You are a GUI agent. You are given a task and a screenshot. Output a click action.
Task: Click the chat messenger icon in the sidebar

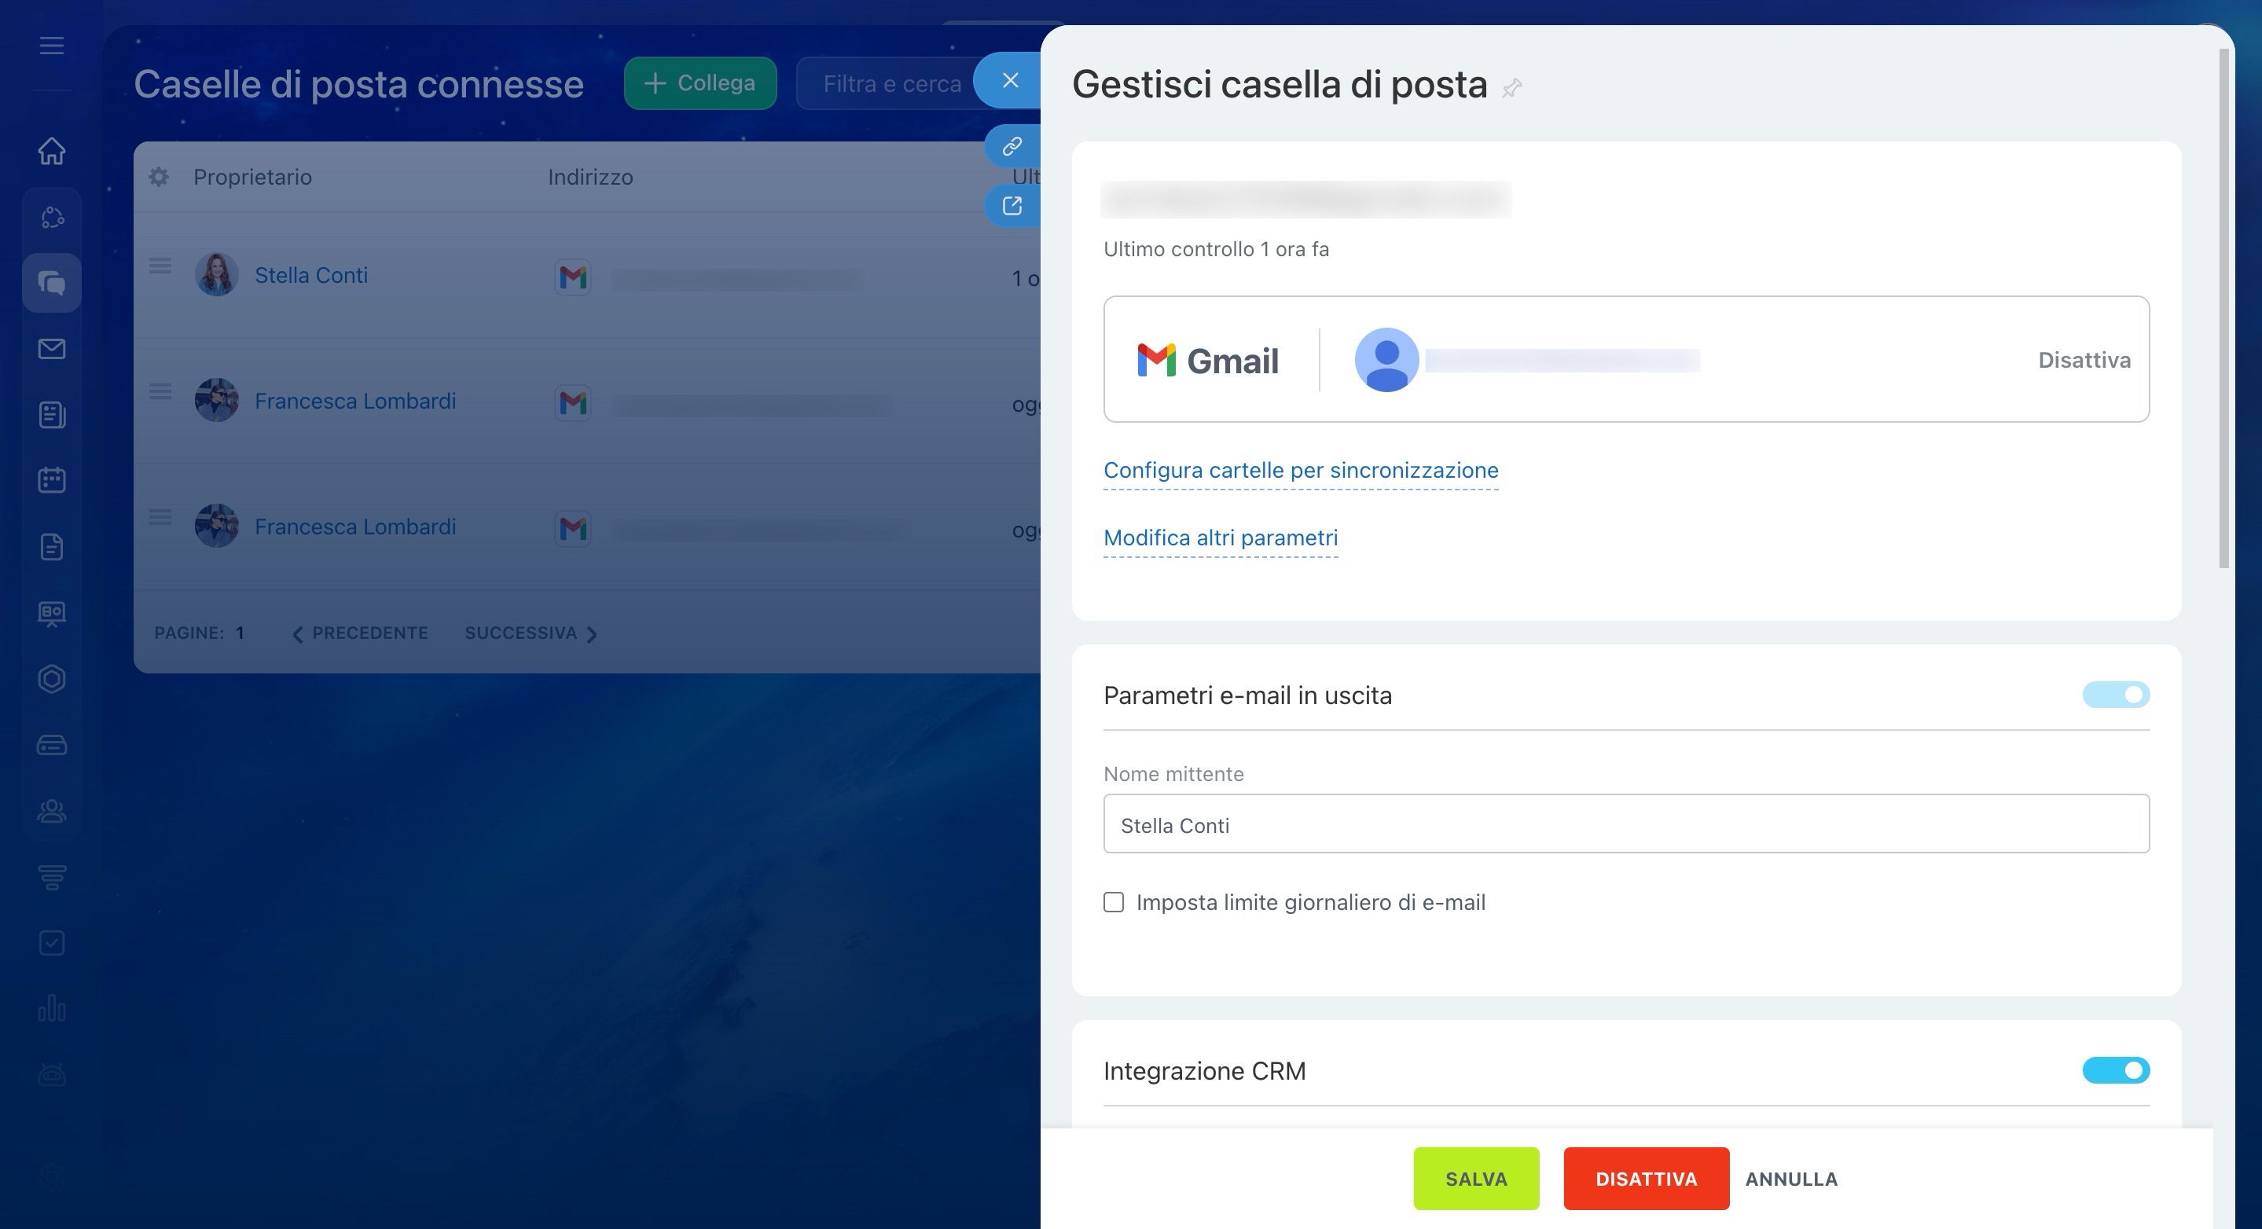[x=52, y=283]
